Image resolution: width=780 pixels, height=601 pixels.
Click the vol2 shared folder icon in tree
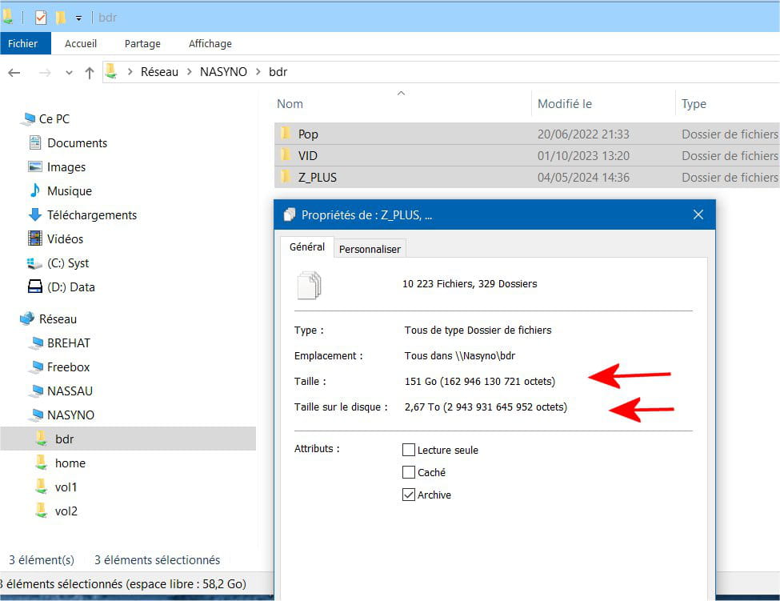tap(42, 510)
